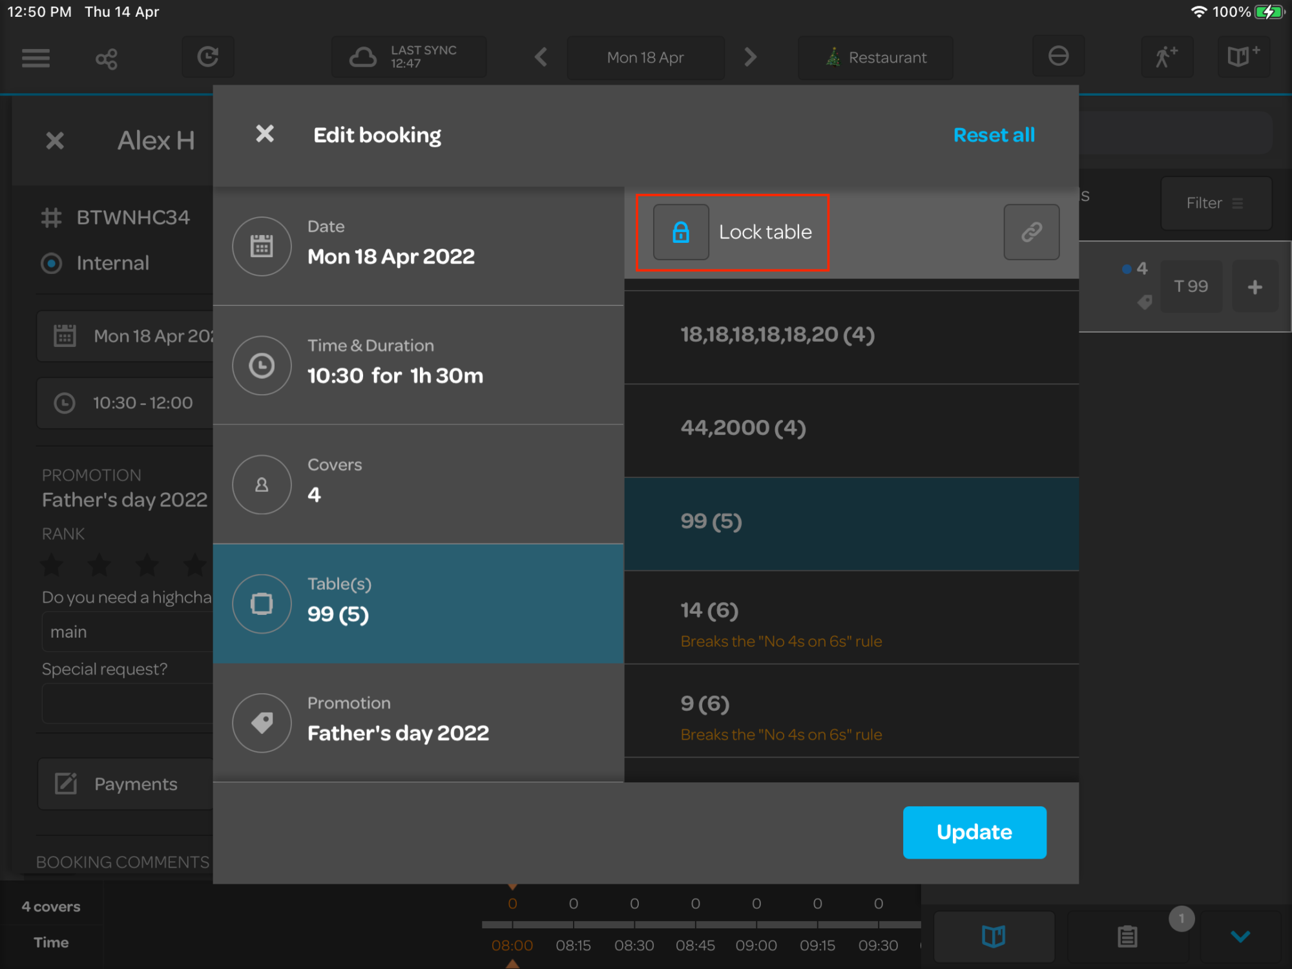Open the clipboard list icon at bottom
The image size is (1292, 969).
click(1127, 936)
